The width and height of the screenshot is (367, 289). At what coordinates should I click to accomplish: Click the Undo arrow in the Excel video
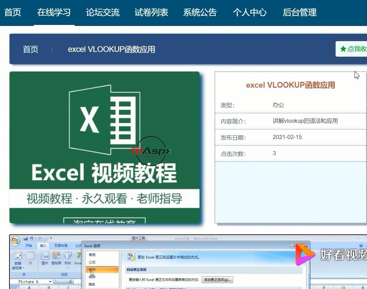tap(31, 238)
